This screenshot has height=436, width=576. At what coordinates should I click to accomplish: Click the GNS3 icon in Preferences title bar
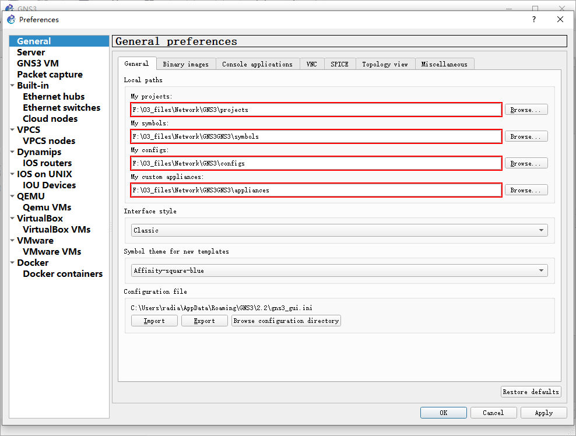click(11, 19)
